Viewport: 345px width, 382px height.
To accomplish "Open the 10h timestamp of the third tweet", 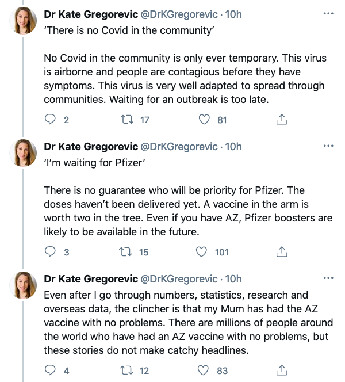I will pyautogui.click(x=233, y=278).
